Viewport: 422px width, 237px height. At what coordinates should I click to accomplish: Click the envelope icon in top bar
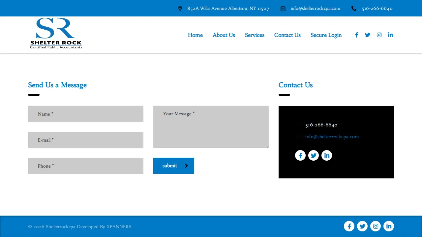(283, 9)
